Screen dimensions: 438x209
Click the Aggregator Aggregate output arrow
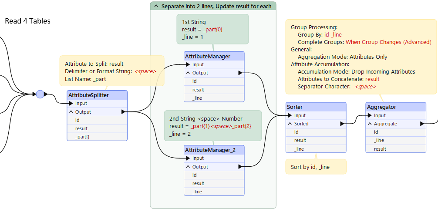[x=422, y=124]
